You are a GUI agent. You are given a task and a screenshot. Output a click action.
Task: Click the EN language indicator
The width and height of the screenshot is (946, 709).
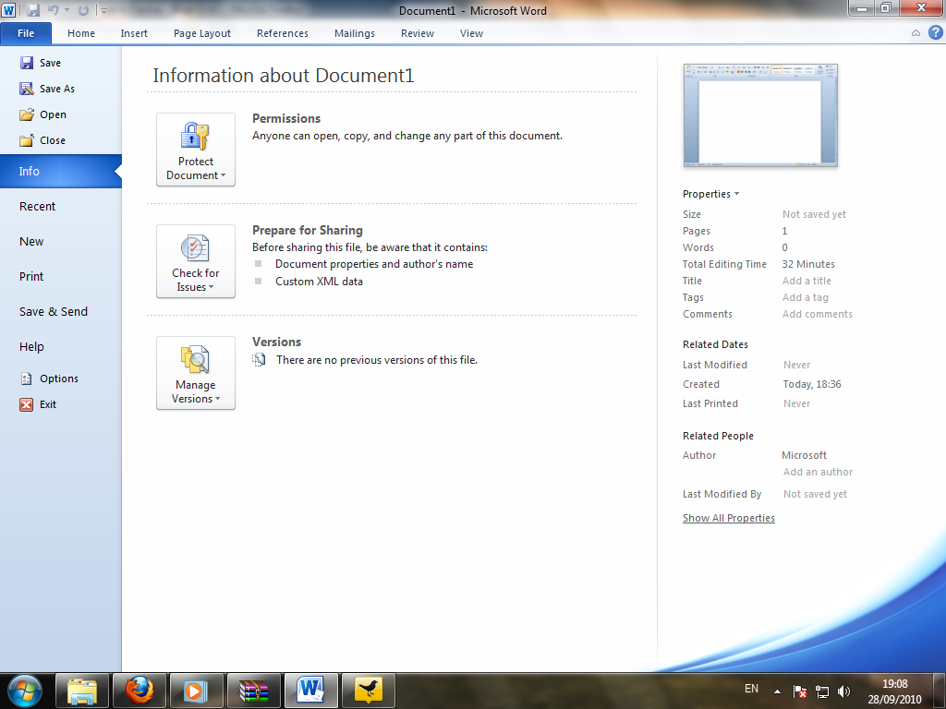(751, 689)
